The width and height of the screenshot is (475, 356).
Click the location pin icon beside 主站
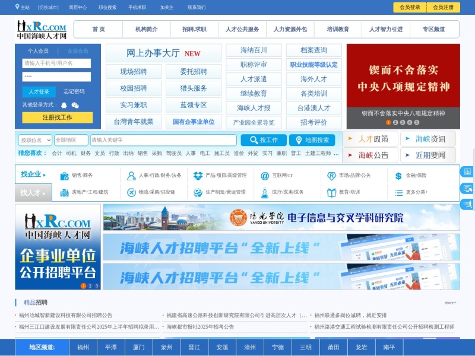click(x=17, y=7)
